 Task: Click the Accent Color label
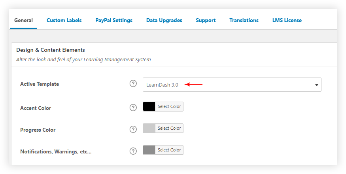click(36, 108)
